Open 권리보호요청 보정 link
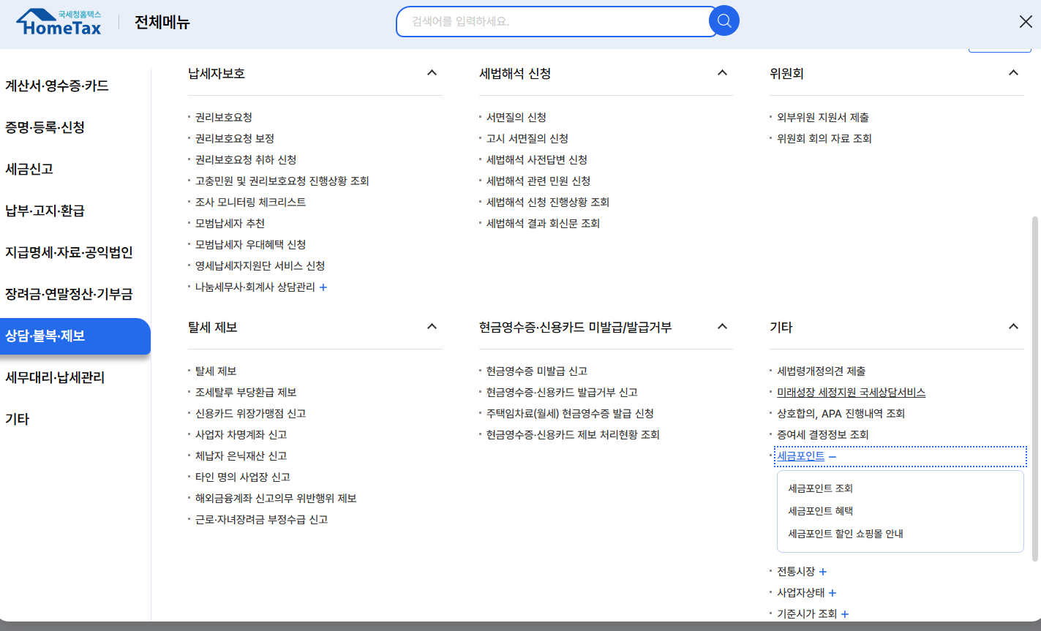Screen dimensions: 1041x631 click(x=235, y=138)
